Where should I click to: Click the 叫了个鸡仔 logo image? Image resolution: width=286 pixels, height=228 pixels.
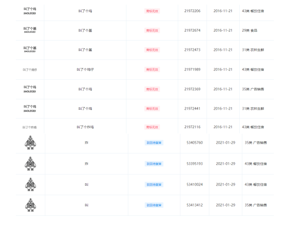tap(30, 69)
